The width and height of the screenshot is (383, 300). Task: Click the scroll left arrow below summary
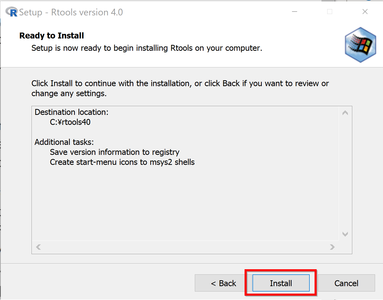[38, 247]
